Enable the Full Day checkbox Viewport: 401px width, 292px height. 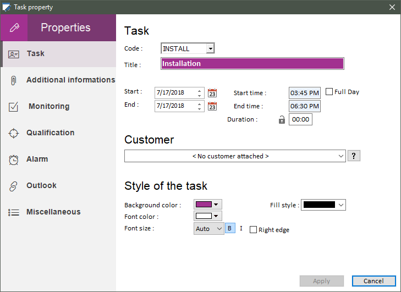pyautogui.click(x=329, y=91)
